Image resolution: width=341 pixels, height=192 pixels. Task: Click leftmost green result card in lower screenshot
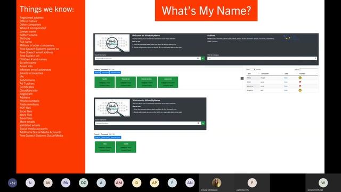(105, 147)
